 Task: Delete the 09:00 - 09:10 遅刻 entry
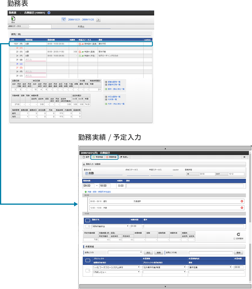(242, 201)
